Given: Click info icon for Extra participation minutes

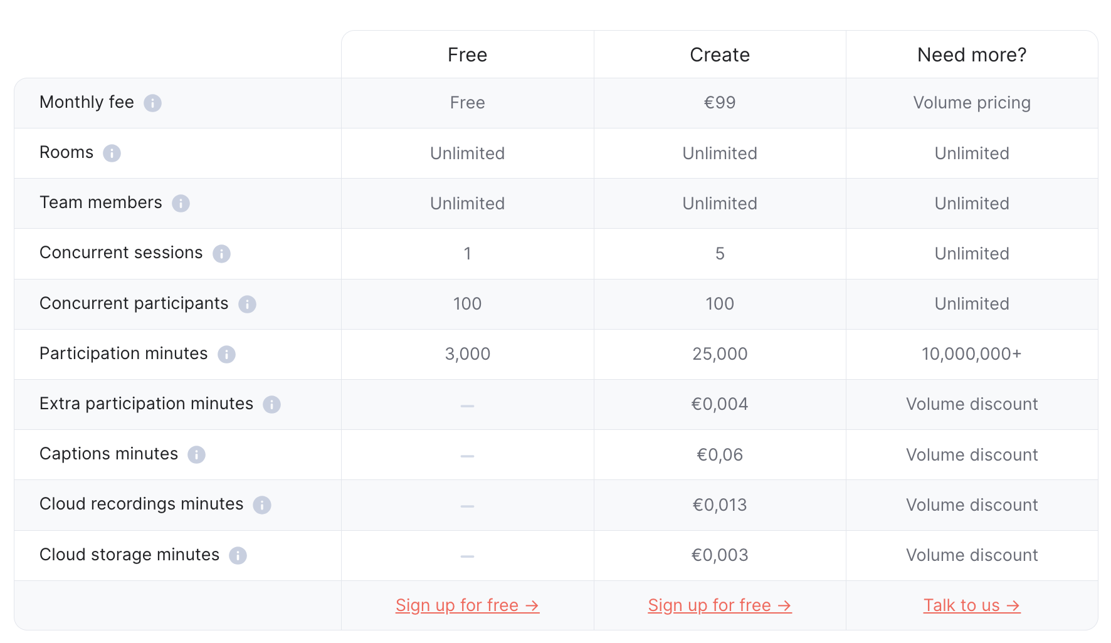Looking at the screenshot, I should (271, 404).
